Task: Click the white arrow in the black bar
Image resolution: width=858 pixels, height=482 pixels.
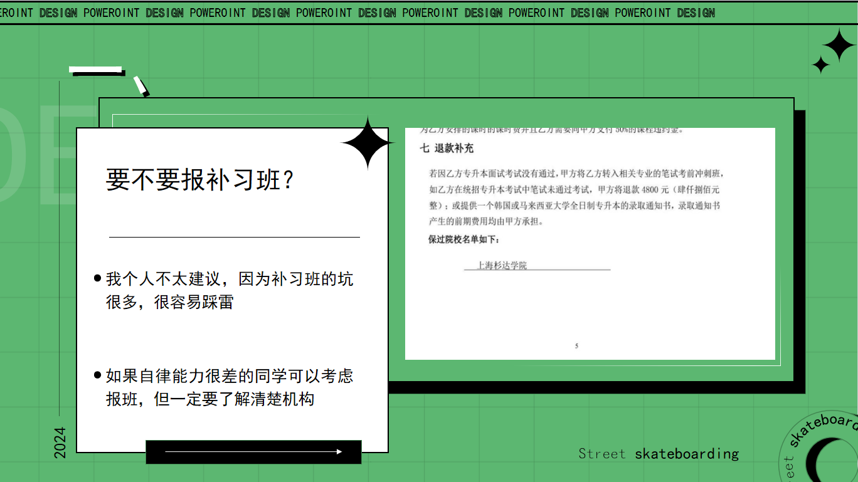Action: click(253, 452)
